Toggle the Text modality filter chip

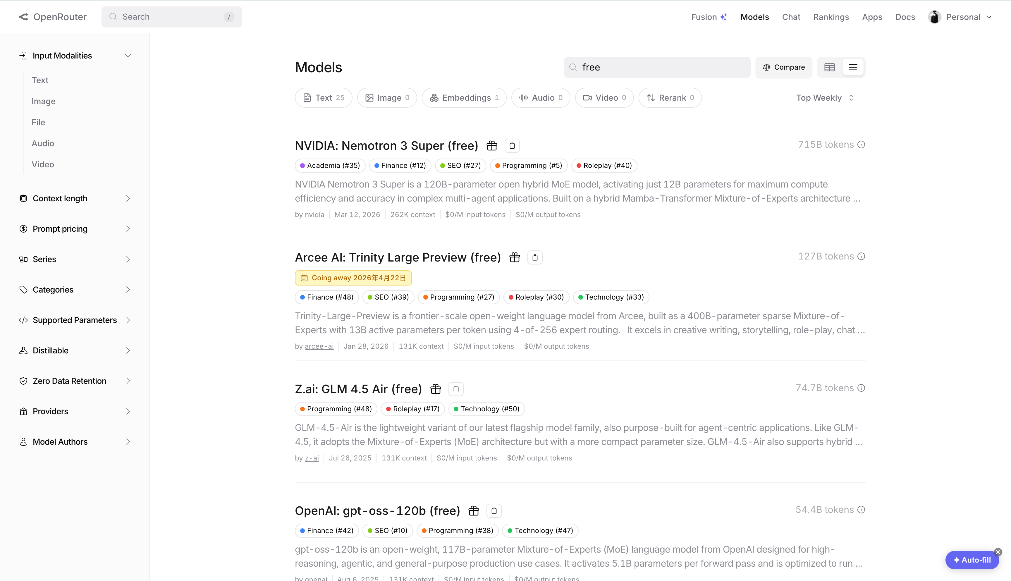tap(324, 98)
